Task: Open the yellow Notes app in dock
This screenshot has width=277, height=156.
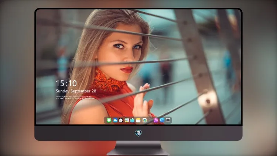Action: pyautogui.click(x=138, y=120)
